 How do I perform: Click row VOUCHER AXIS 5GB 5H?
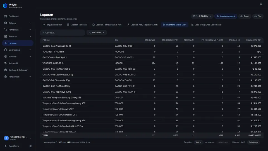pos(152,63)
